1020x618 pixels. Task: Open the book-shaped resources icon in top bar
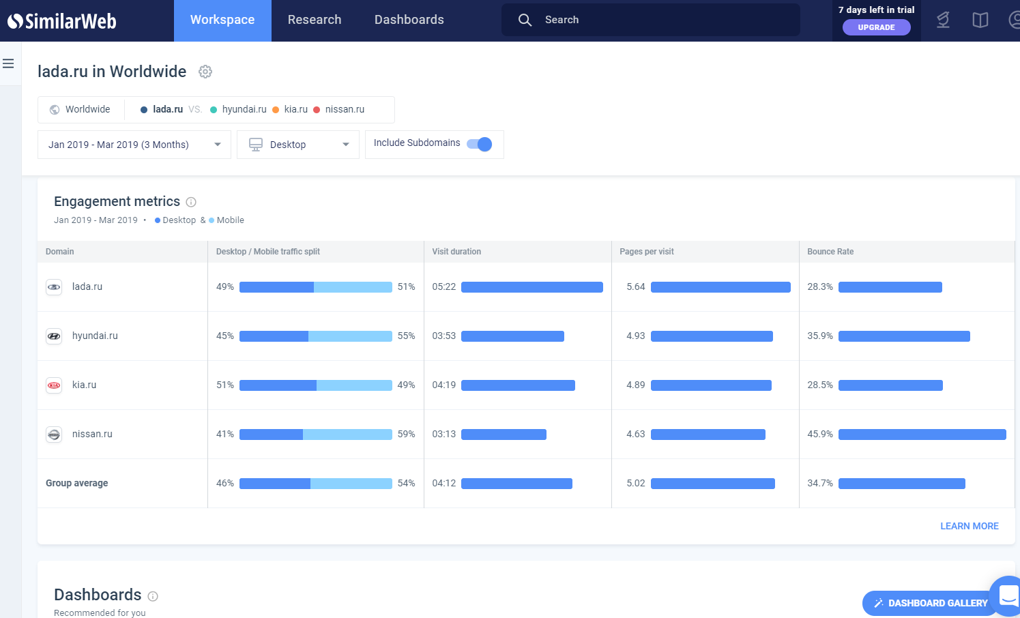[x=980, y=20]
